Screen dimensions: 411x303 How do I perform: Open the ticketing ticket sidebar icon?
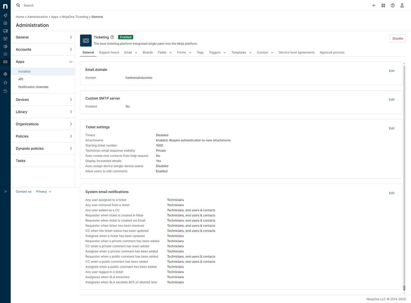click(5, 62)
